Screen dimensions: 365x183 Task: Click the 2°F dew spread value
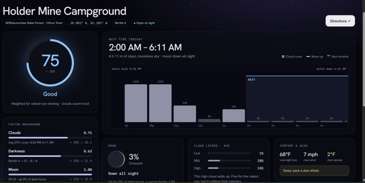(331, 154)
